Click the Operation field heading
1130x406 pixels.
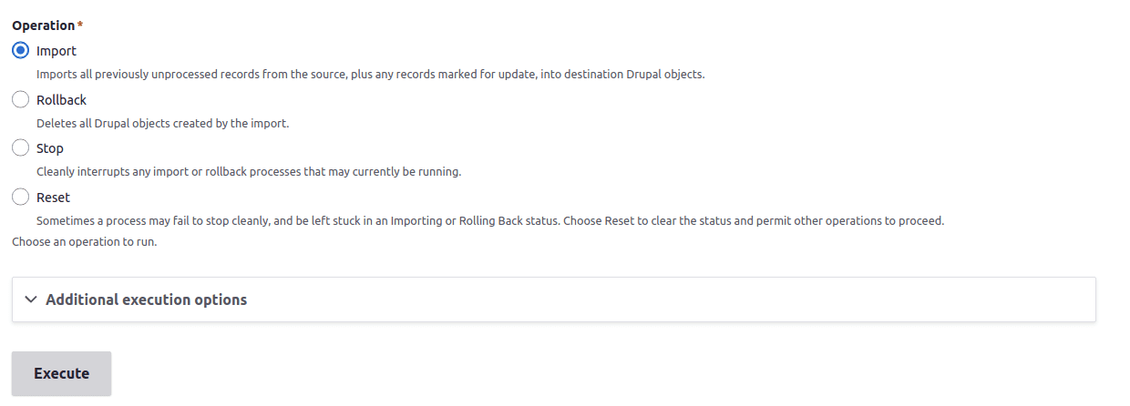pos(43,25)
